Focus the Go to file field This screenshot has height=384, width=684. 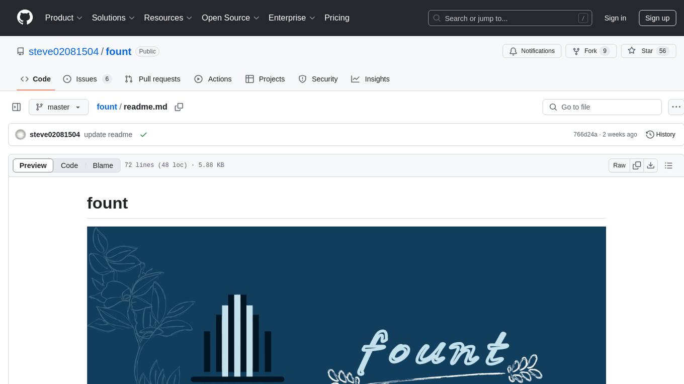602,107
